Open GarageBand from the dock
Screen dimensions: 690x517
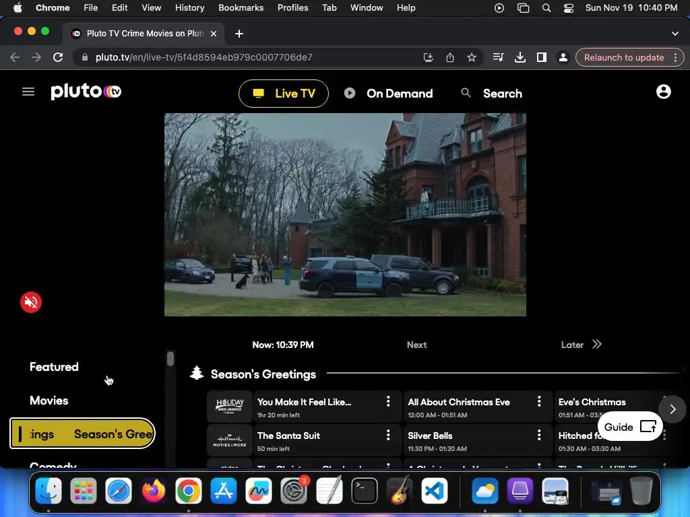pyautogui.click(x=400, y=490)
